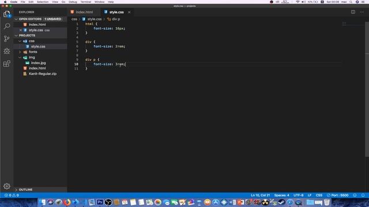
Task: Open Firefox from the dock
Action: point(67,202)
